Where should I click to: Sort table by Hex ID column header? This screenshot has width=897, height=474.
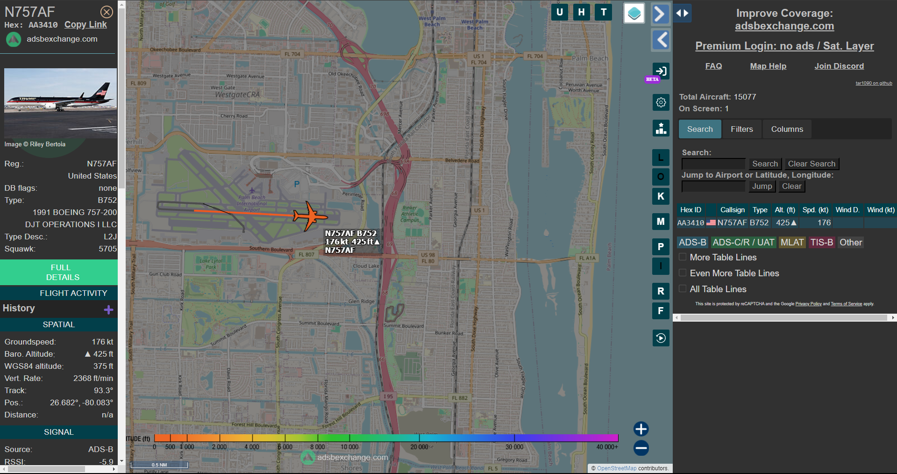pyautogui.click(x=691, y=210)
